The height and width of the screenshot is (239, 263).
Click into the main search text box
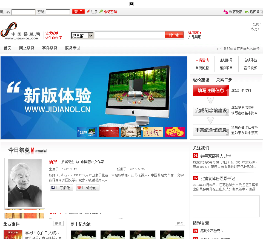pyautogui.click(x=130, y=35)
